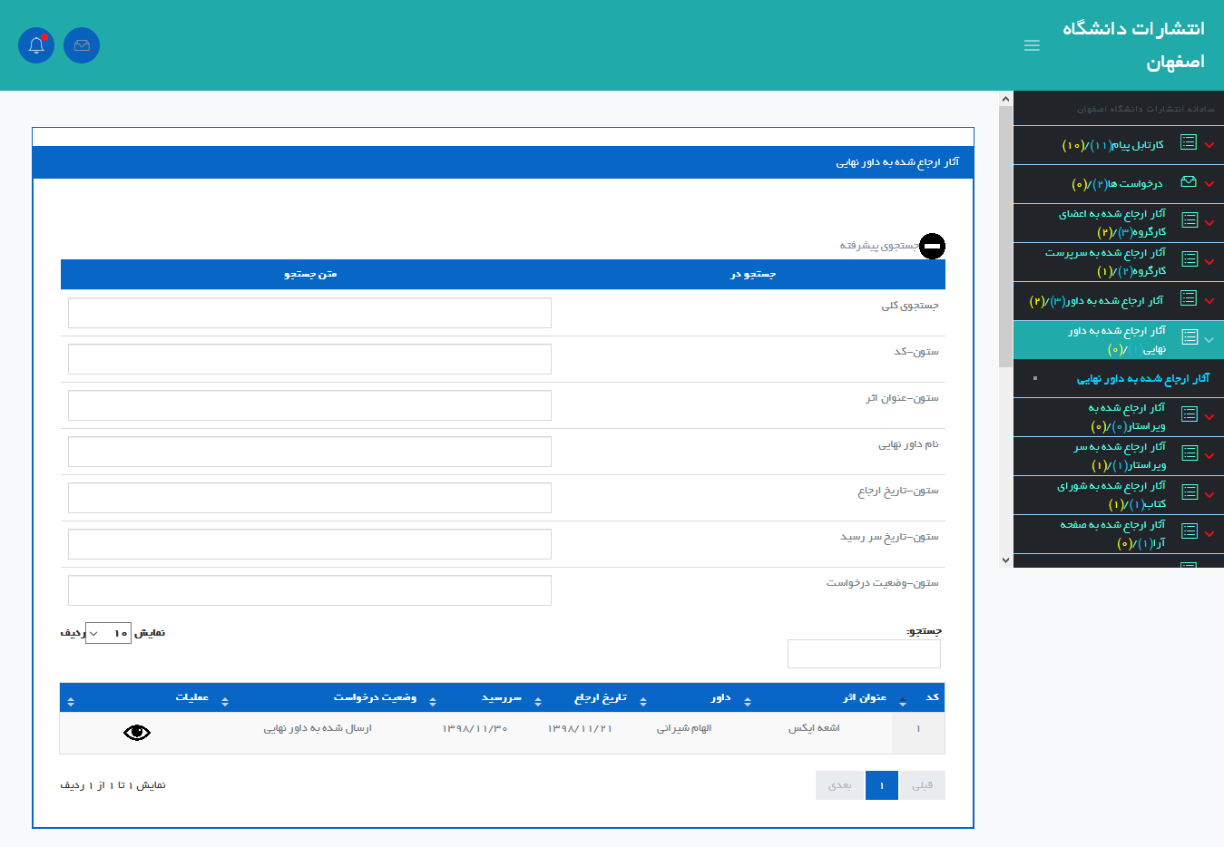The image size is (1224, 847).
Task: Open the rows-per-page dropdown showing ۱۰
Action: coord(108,633)
